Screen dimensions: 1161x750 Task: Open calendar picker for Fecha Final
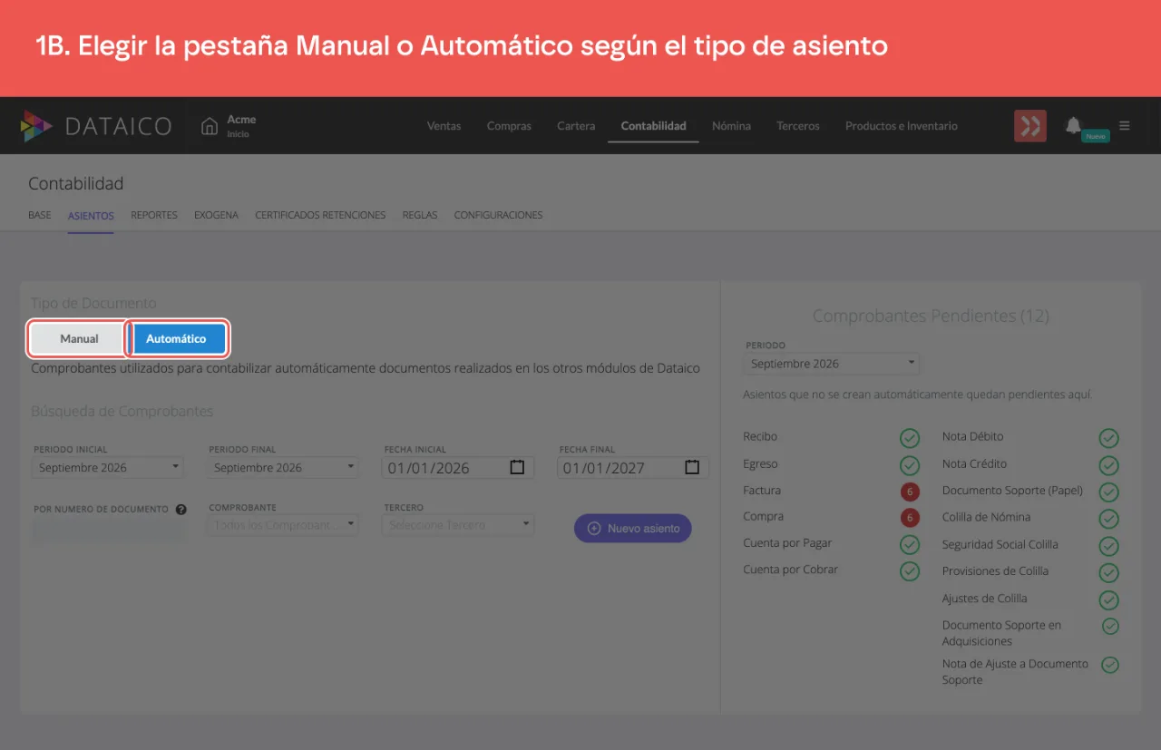692,467
